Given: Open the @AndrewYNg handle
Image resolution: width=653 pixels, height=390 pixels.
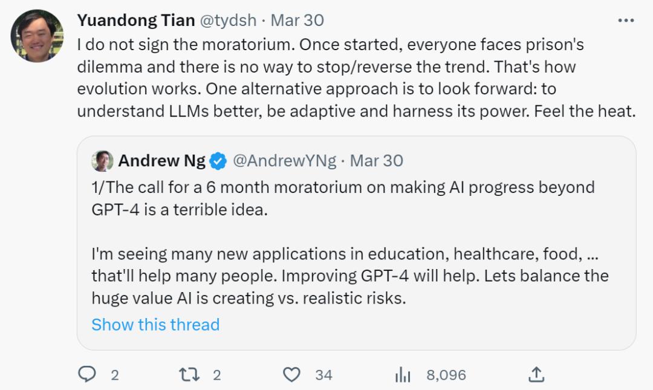Looking at the screenshot, I should point(284,161).
